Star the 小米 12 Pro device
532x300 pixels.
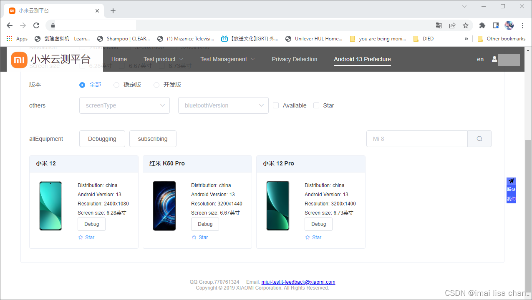point(313,237)
